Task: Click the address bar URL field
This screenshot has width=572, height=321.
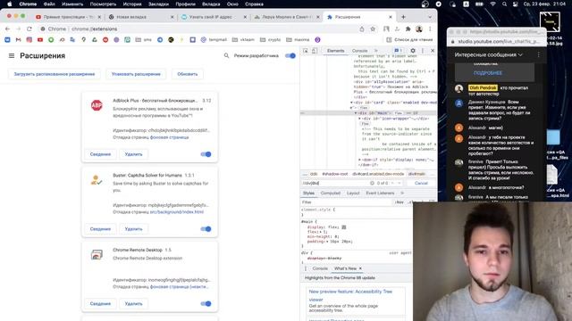Action: tap(197, 29)
